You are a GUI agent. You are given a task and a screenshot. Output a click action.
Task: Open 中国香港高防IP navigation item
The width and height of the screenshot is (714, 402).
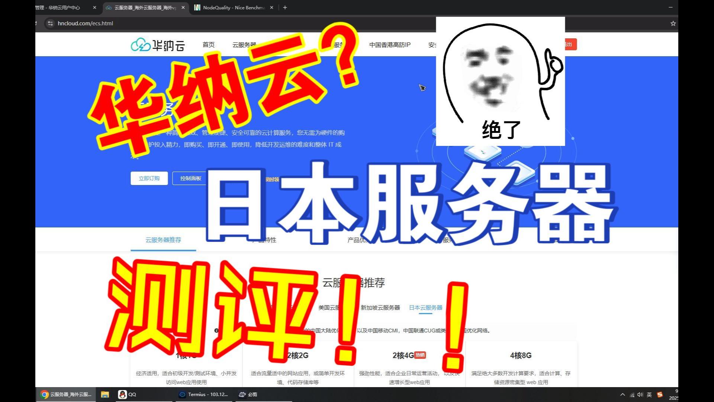coord(390,45)
